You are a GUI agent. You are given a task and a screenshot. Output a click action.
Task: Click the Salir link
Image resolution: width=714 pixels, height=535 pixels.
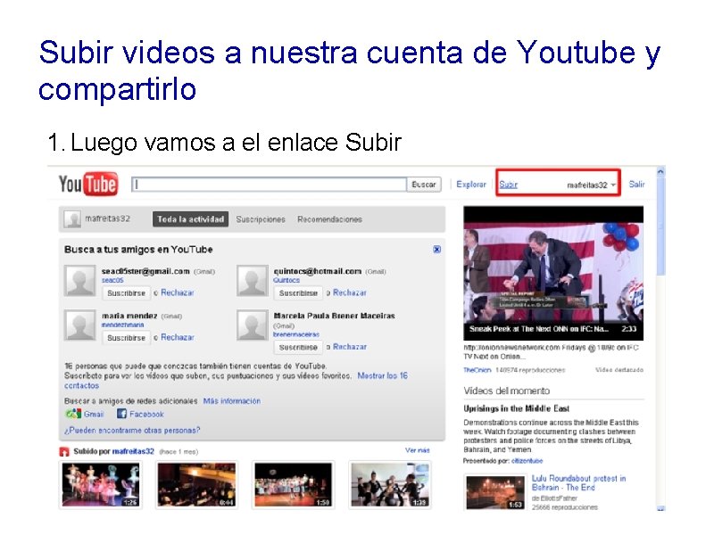(x=636, y=185)
